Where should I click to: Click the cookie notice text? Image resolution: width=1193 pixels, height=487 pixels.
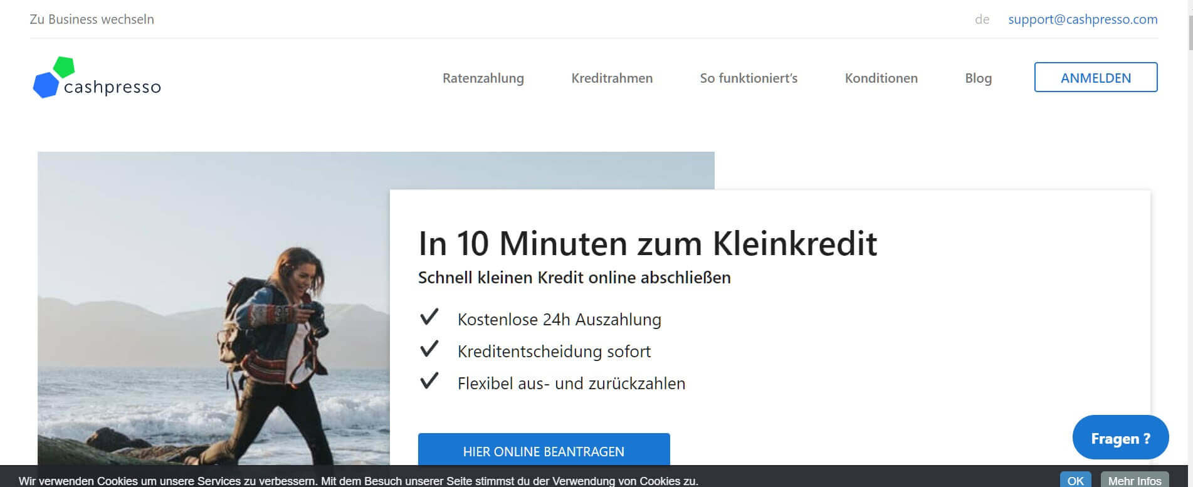(x=359, y=481)
